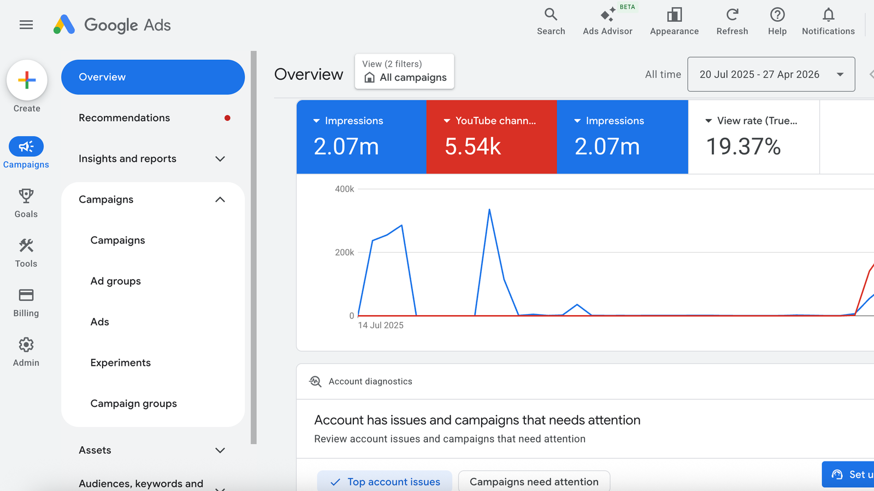Expand Insights and reports section

click(x=220, y=159)
